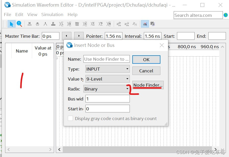Enable Display gray code count checkbox
229x157 pixels.
70,118
